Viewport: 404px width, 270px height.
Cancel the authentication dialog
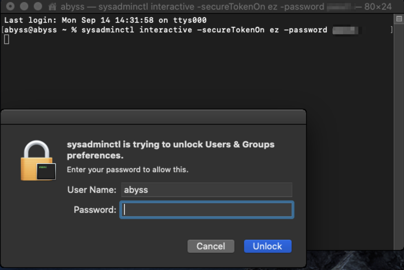pyautogui.click(x=211, y=246)
